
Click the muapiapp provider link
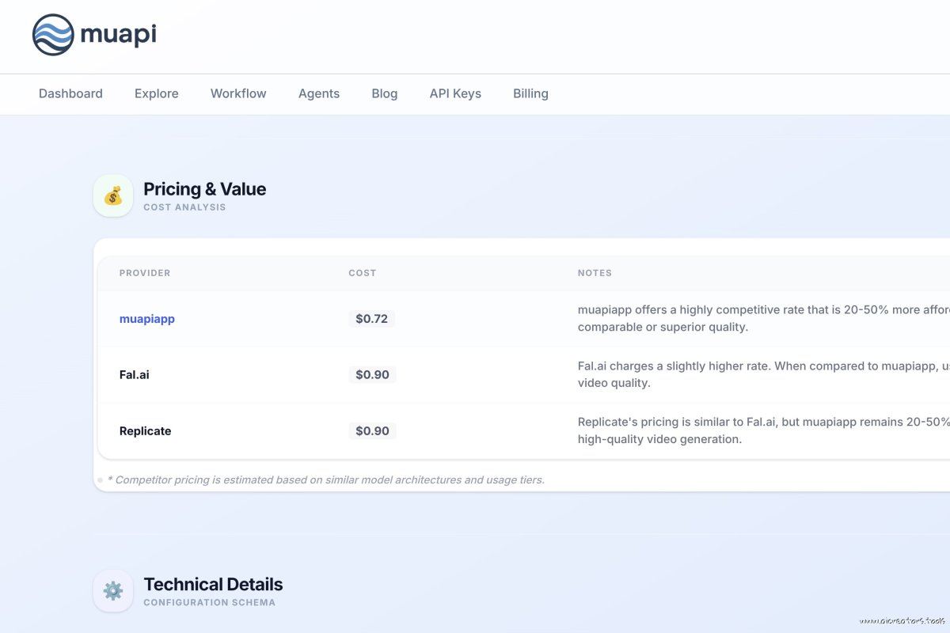(x=147, y=319)
